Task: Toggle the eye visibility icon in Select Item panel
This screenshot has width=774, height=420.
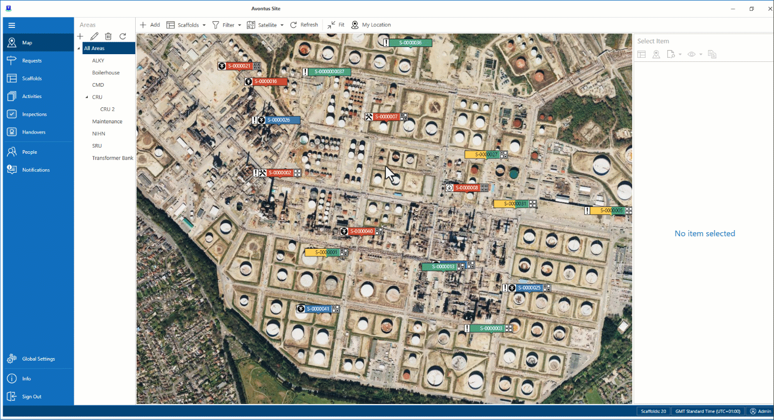Action: (691, 54)
